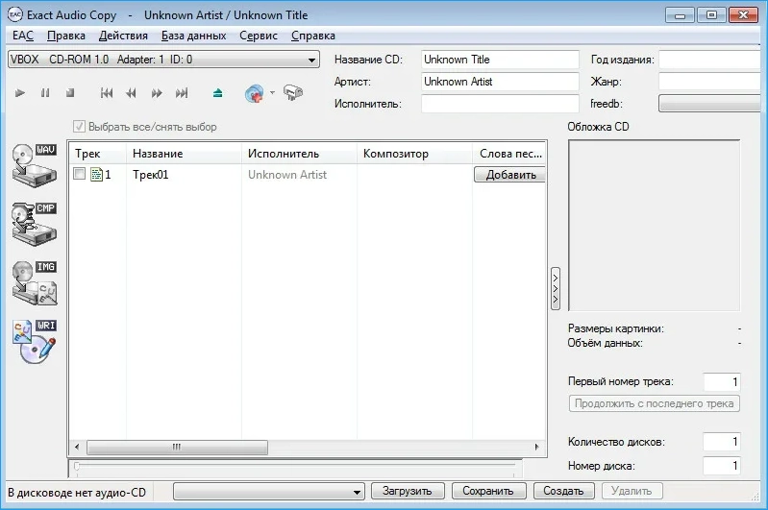Check the Трек01 row checkbox
The height and width of the screenshot is (510, 768).
click(x=80, y=174)
